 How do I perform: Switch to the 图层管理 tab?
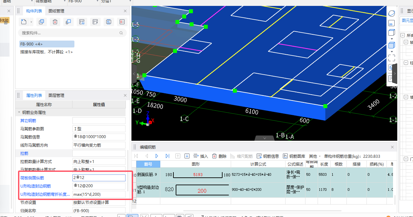coord(56,96)
